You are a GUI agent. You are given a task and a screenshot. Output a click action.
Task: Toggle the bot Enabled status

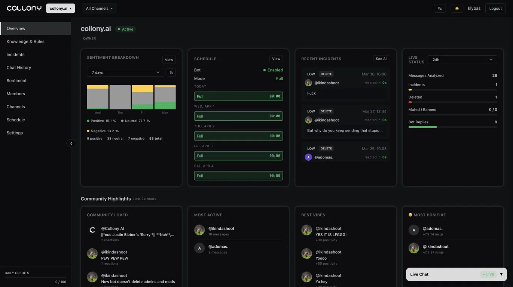[273, 70]
